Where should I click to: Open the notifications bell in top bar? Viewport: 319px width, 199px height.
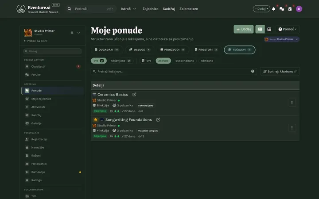coord(274,9)
